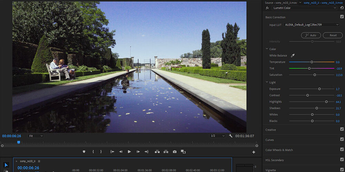Play the sequence in program monitor

click(x=129, y=152)
